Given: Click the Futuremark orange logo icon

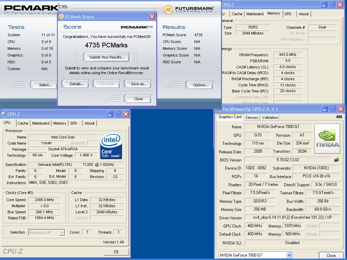Looking at the screenshot, I should (x=168, y=9).
